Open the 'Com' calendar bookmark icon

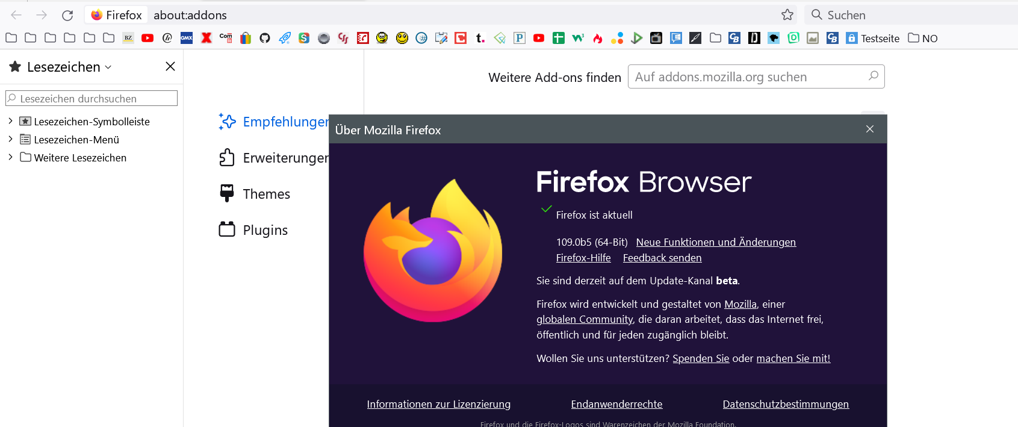click(226, 38)
